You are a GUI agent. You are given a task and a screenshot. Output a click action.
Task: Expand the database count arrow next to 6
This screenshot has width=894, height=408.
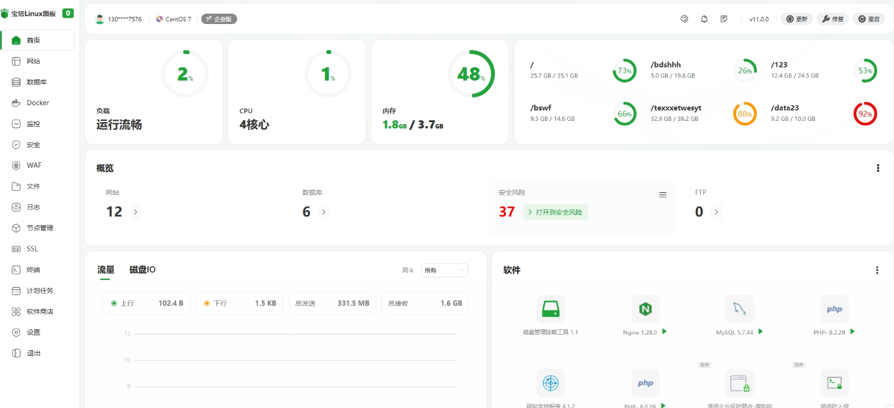point(324,212)
